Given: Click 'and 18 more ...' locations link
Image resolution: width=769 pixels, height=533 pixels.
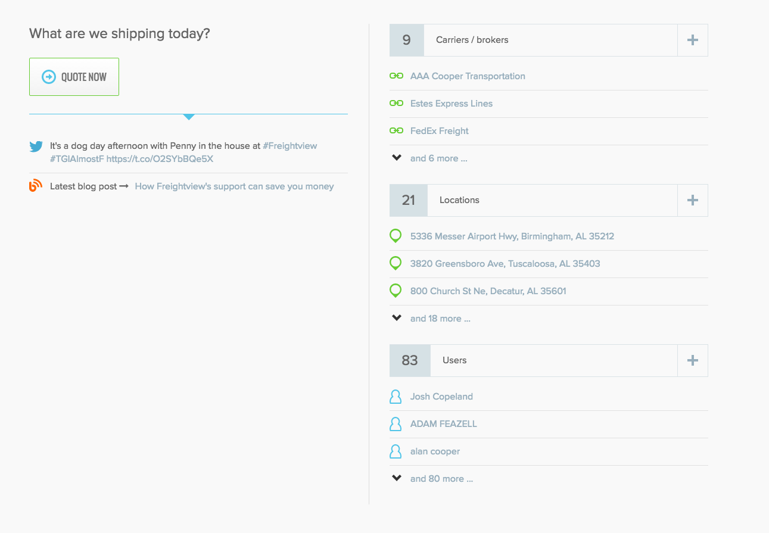Looking at the screenshot, I should [x=440, y=319].
